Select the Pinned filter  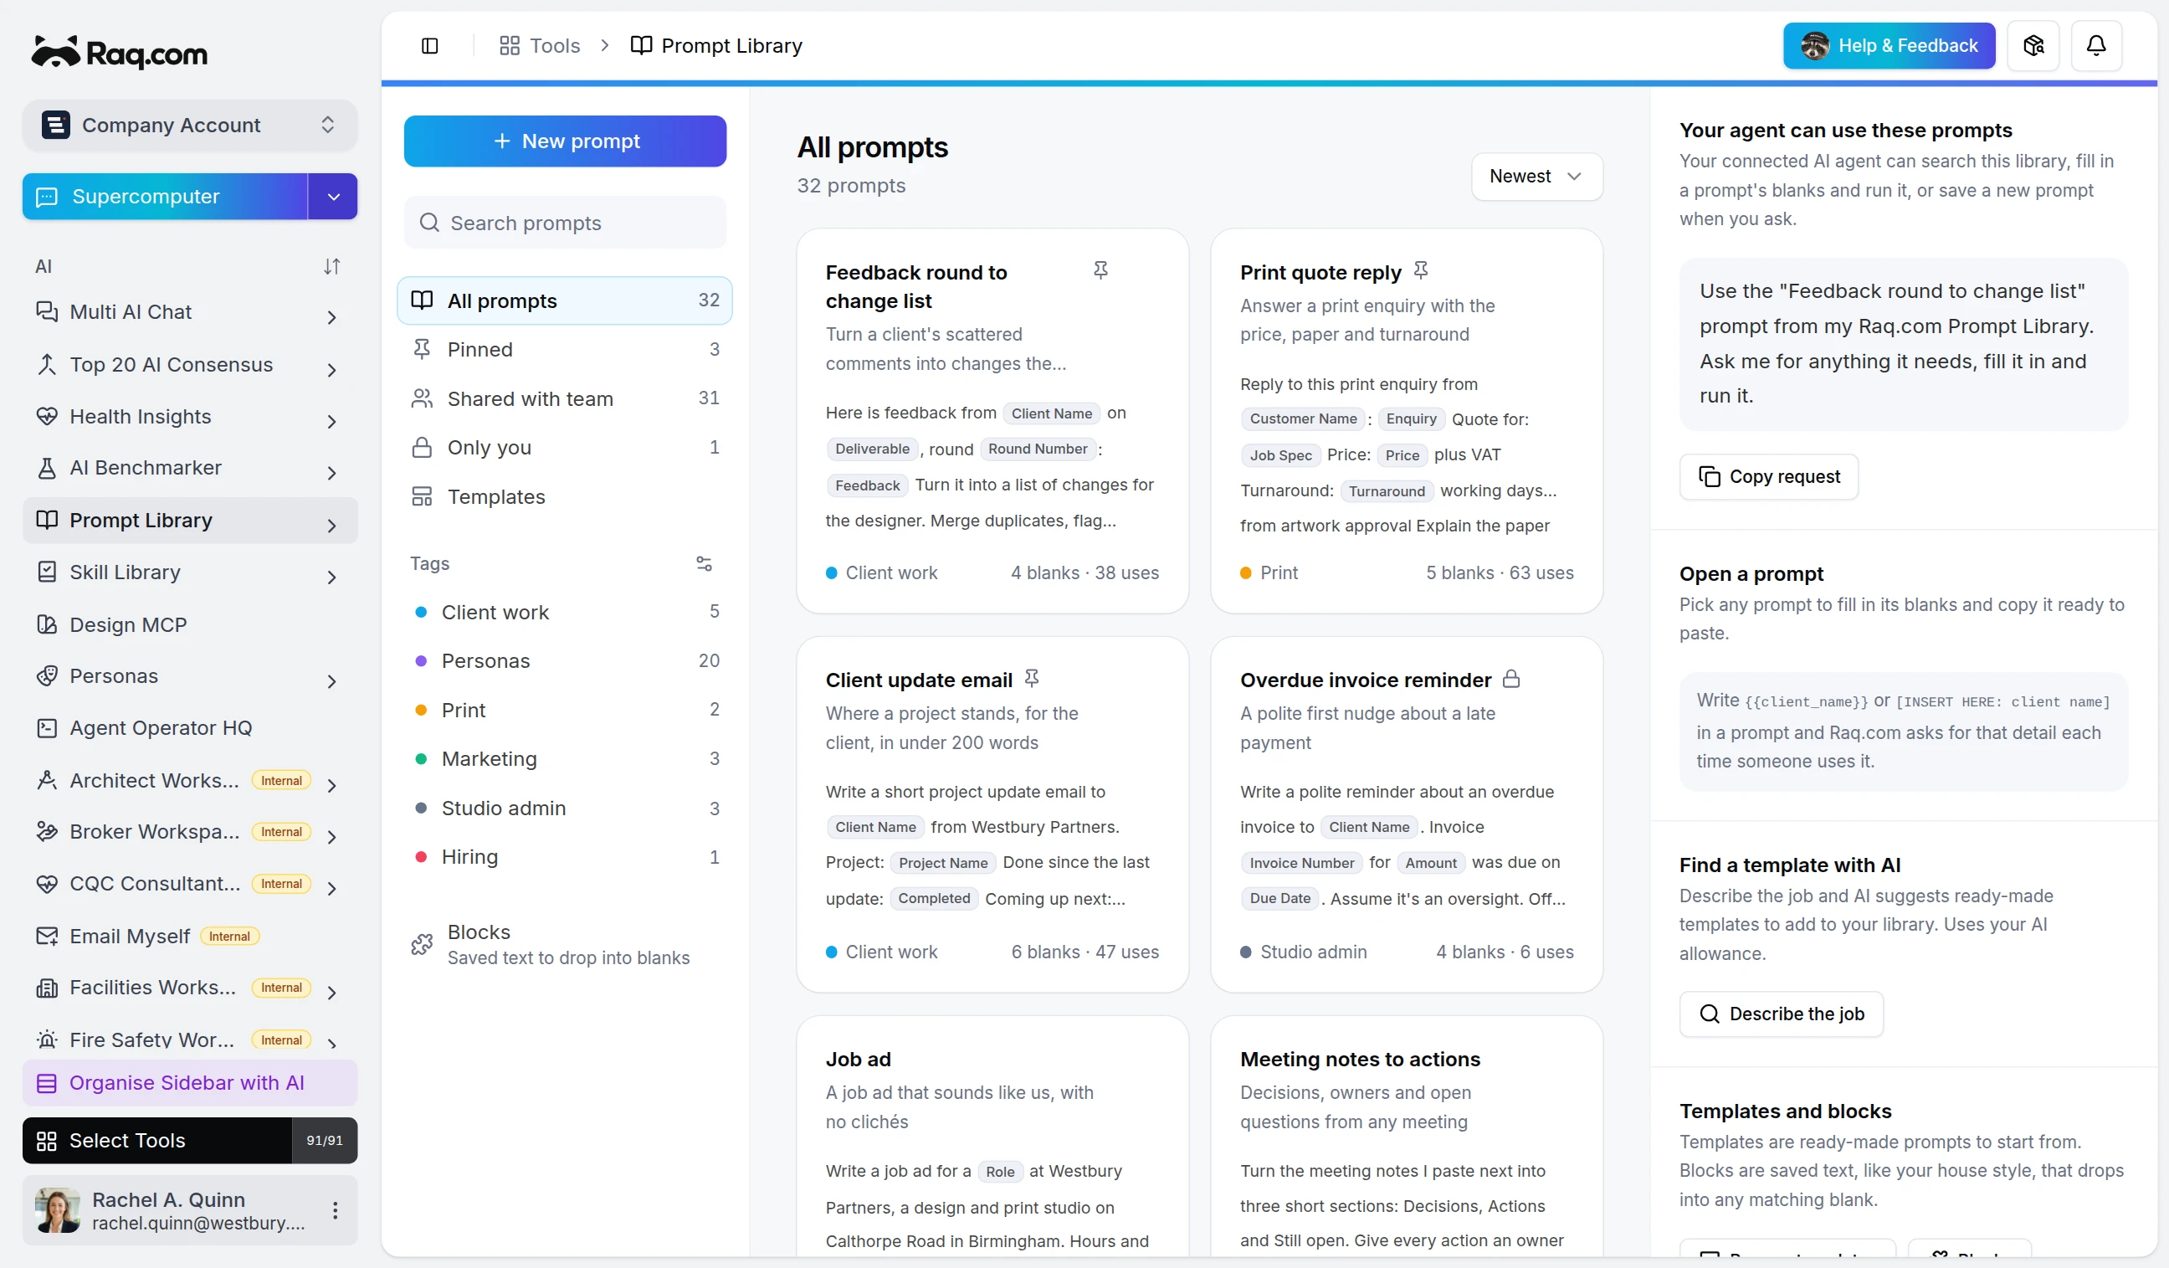coord(564,350)
